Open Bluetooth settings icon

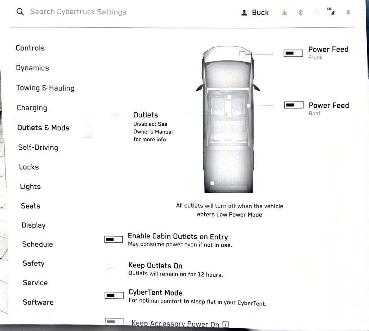point(301,13)
